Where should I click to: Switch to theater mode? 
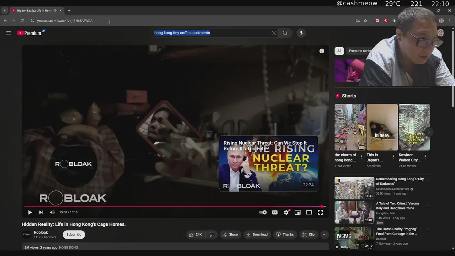(x=309, y=212)
